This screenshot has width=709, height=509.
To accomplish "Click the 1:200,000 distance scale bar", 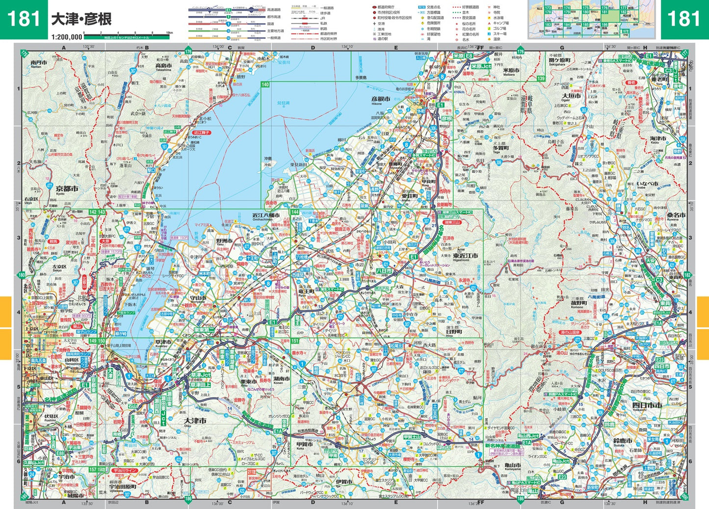I will tap(128, 35).
